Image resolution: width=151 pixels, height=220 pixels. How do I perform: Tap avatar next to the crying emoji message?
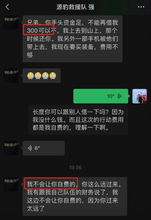coord(11,76)
